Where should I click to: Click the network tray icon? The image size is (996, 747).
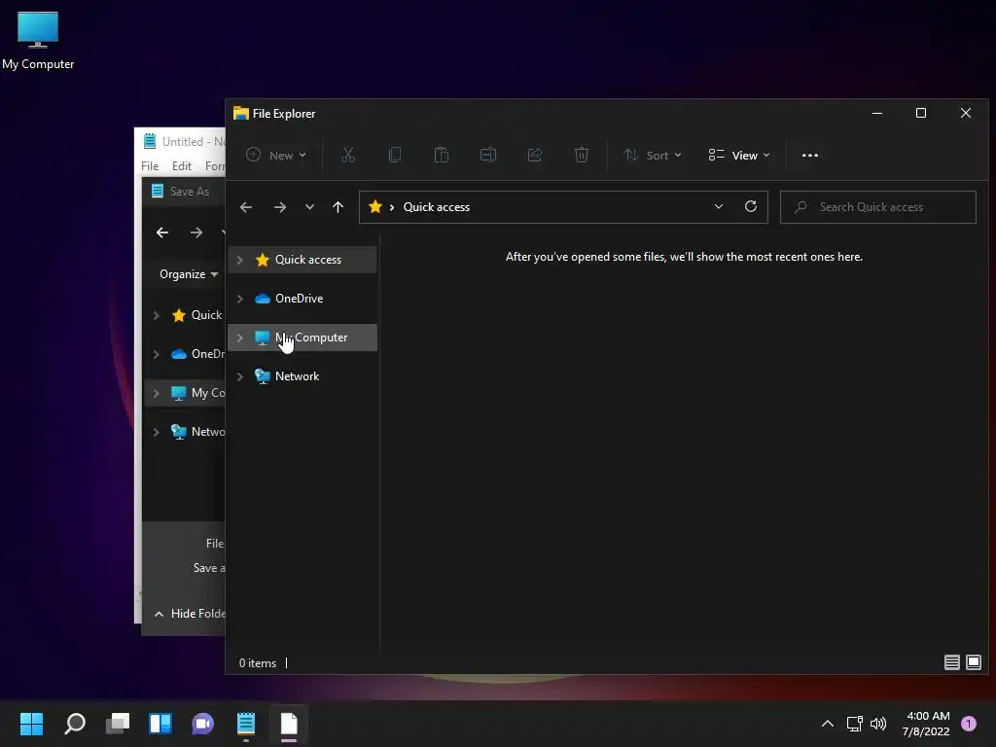pyautogui.click(x=854, y=724)
